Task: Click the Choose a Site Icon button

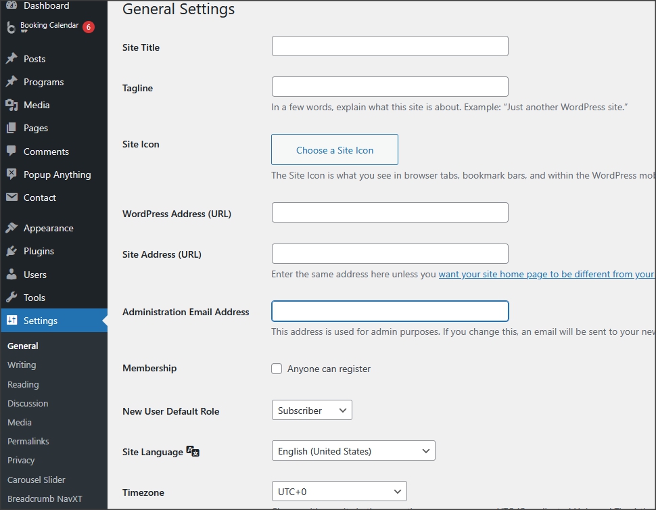Action: click(335, 150)
